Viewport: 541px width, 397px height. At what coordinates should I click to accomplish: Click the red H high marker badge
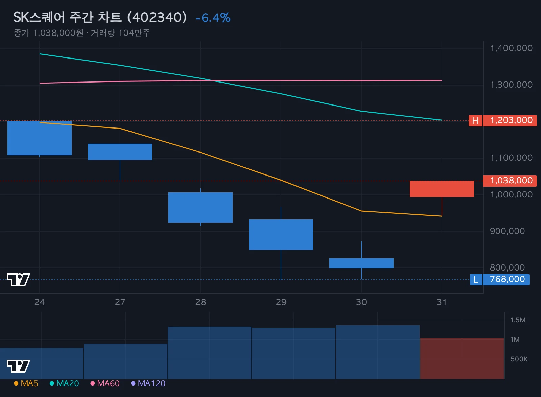pyautogui.click(x=475, y=121)
